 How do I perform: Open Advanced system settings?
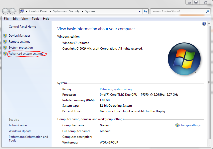pos(26,54)
